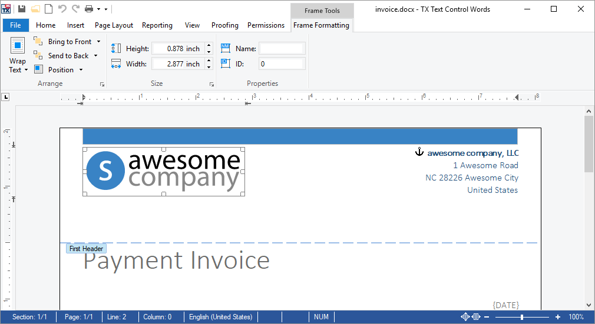Click the TX Text Control app icon
This screenshot has width=595, height=324.
[x=6, y=9]
